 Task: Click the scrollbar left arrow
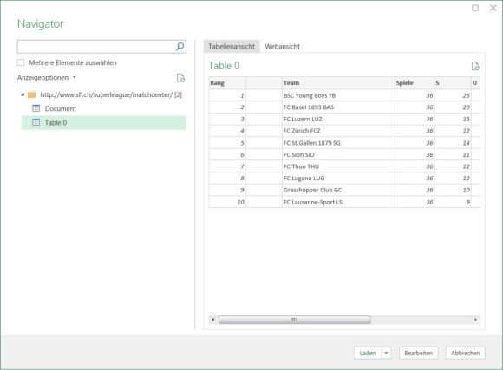pos(213,320)
